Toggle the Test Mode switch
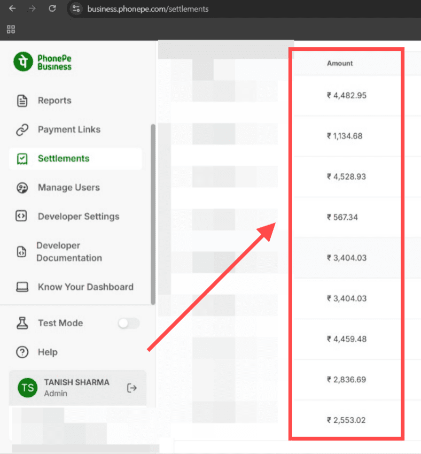 [x=128, y=323]
